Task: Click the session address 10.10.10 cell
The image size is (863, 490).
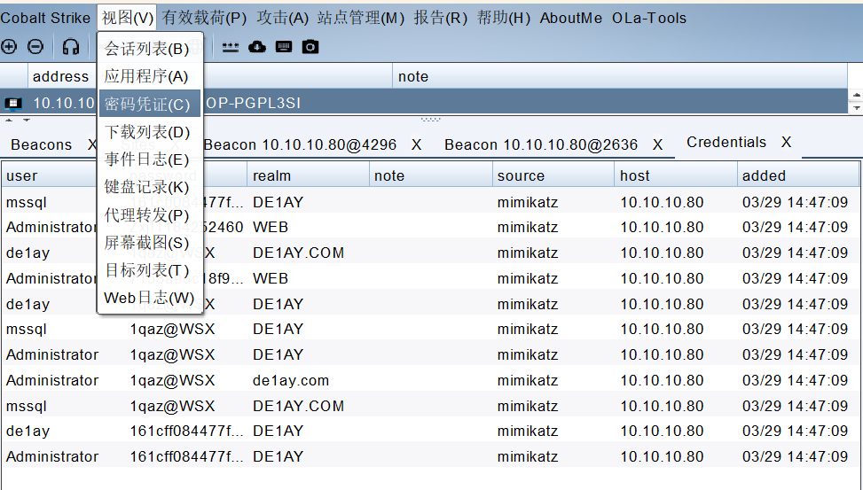Action: (63, 103)
